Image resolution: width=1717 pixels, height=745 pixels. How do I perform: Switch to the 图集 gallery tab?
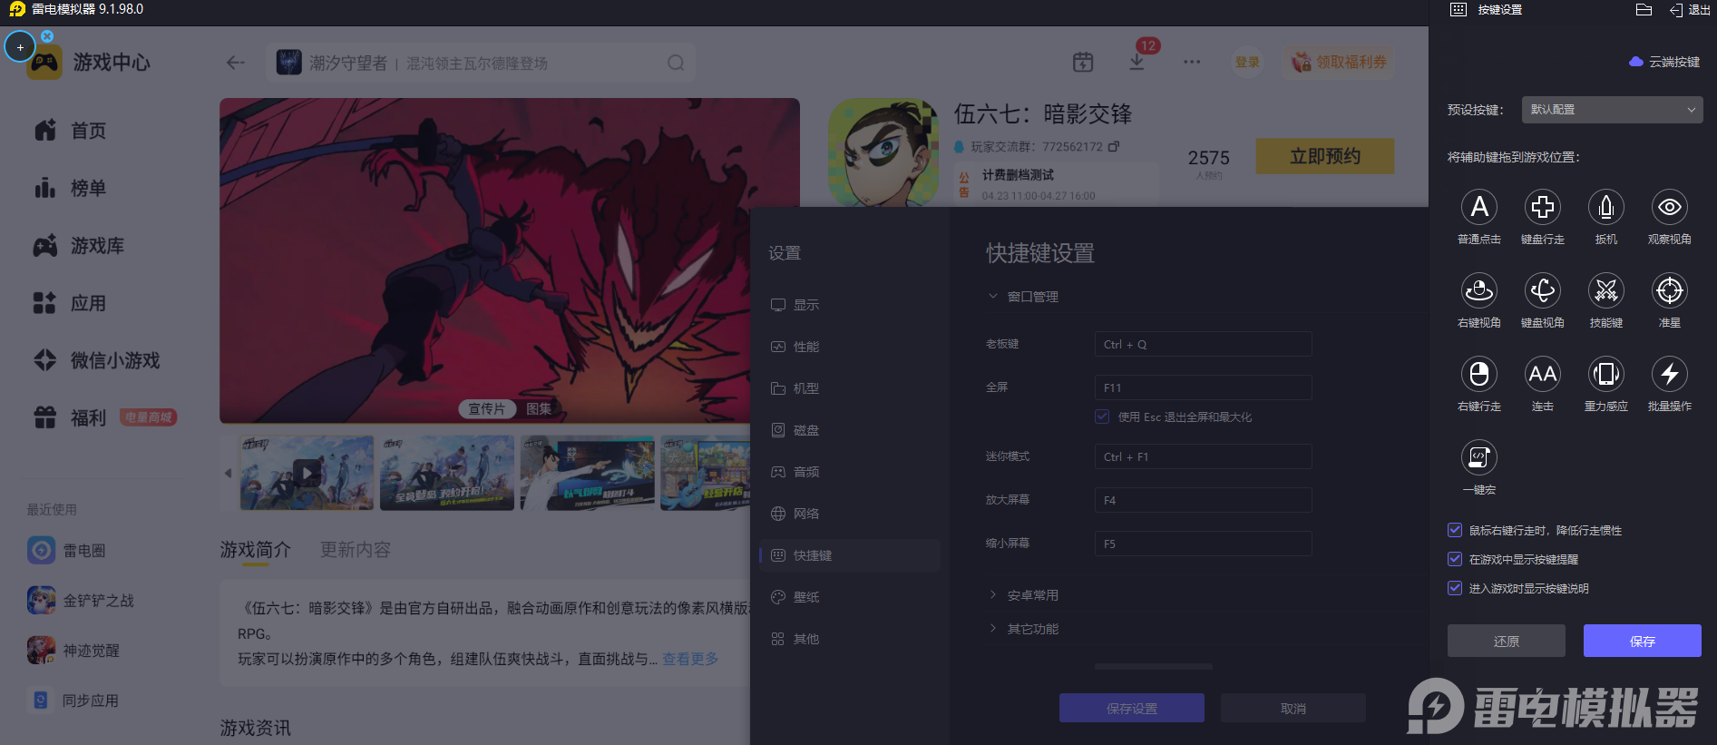(539, 409)
